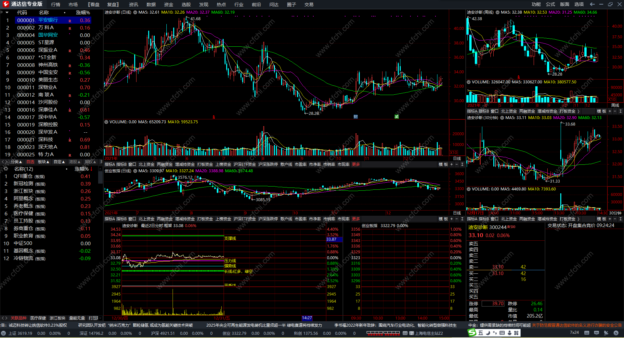Image resolution: width=624 pixels, height=338 pixels.
Task: Expand the 自定 dropdown tab
Action: point(59,162)
